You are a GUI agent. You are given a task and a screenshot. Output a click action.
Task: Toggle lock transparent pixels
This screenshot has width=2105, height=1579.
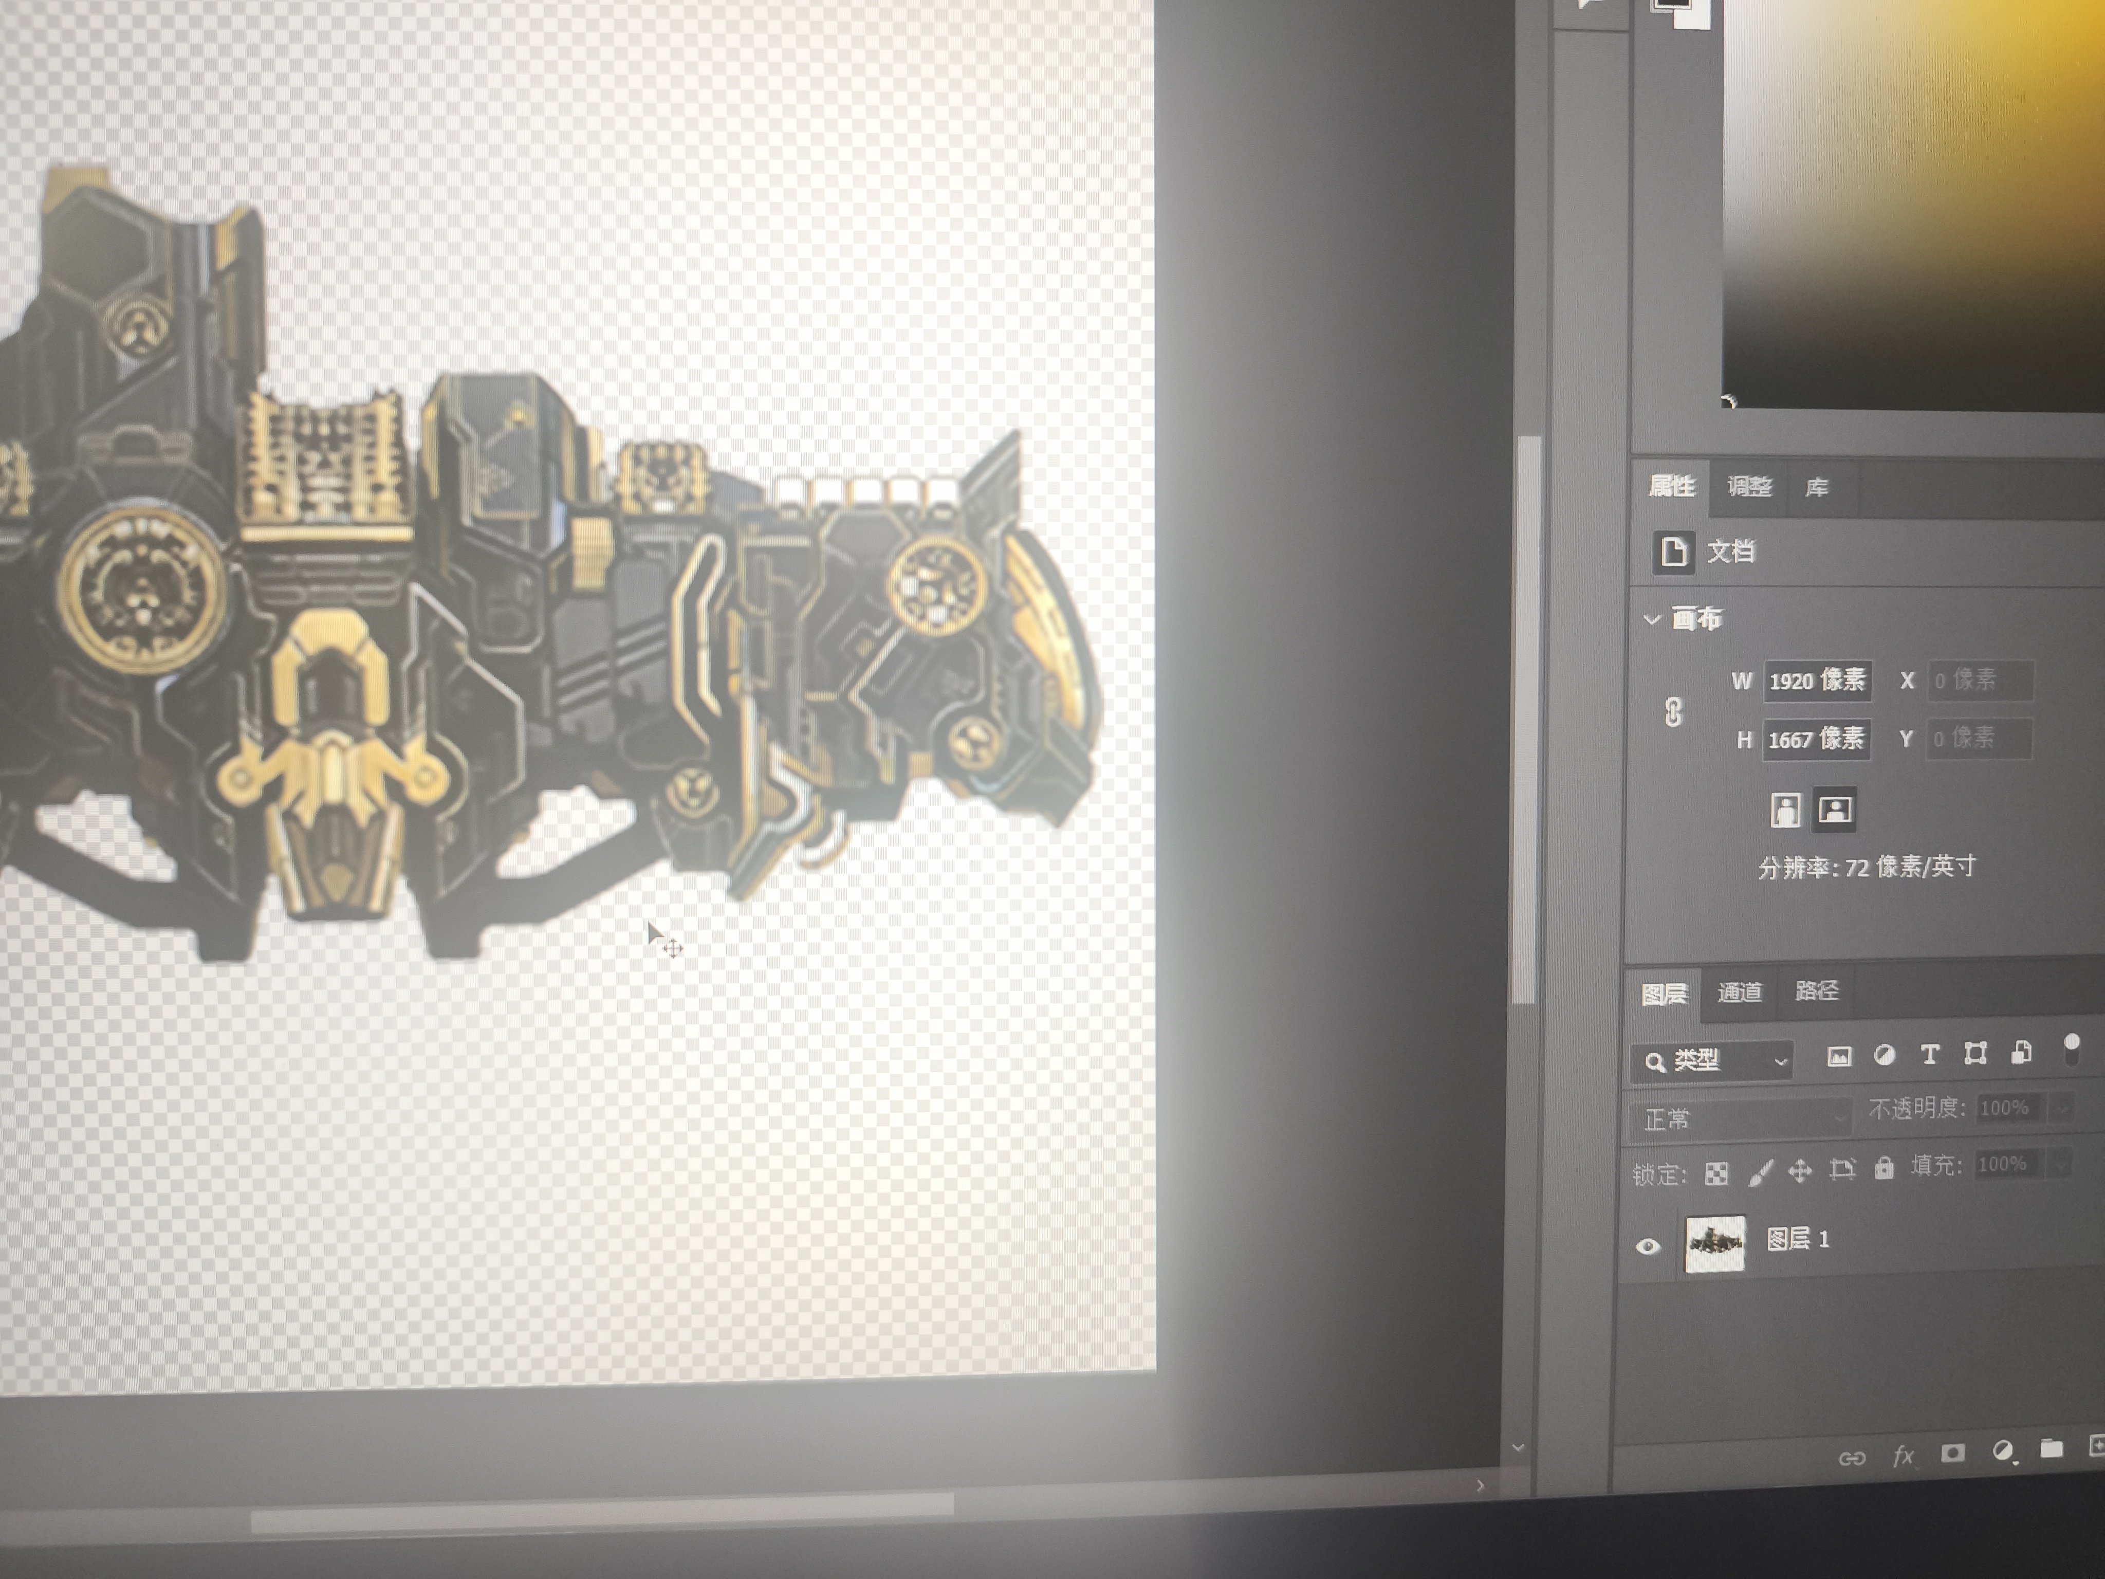click(x=1716, y=1173)
